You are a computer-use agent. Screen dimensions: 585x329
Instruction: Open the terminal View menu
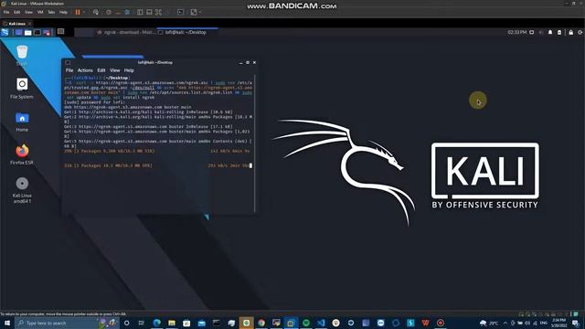click(x=115, y=70)
